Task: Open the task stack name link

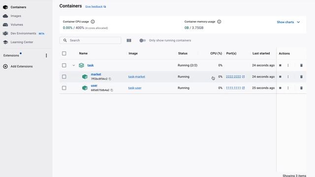Action: (91, 65)
